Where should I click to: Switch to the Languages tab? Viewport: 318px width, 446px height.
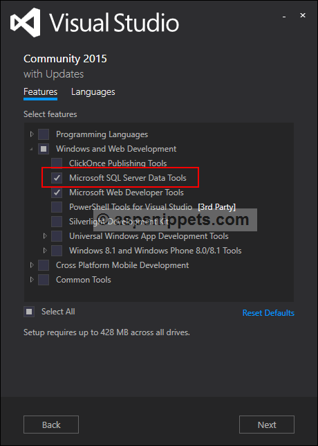pyautogui.click(x=93, y=92)
